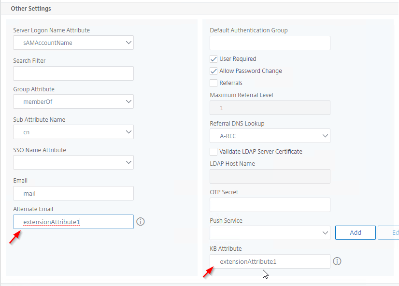Click info icon next to KB Attribute
The height and width of the screenshot is (286, 399).
point(337,261)
